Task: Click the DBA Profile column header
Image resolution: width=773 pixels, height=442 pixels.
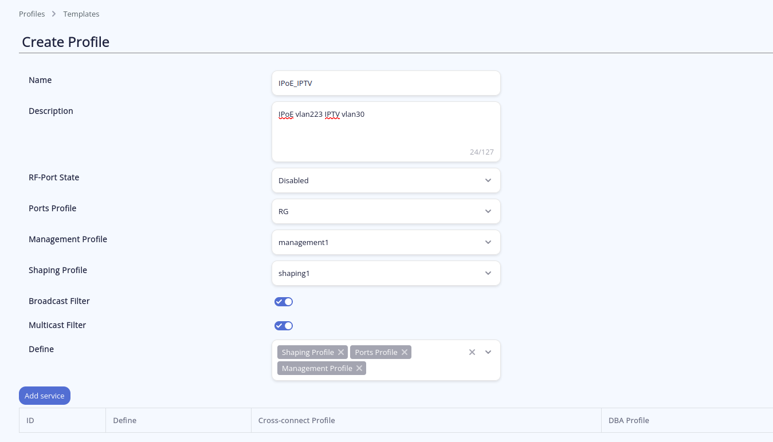Action: tap(629, 420)
